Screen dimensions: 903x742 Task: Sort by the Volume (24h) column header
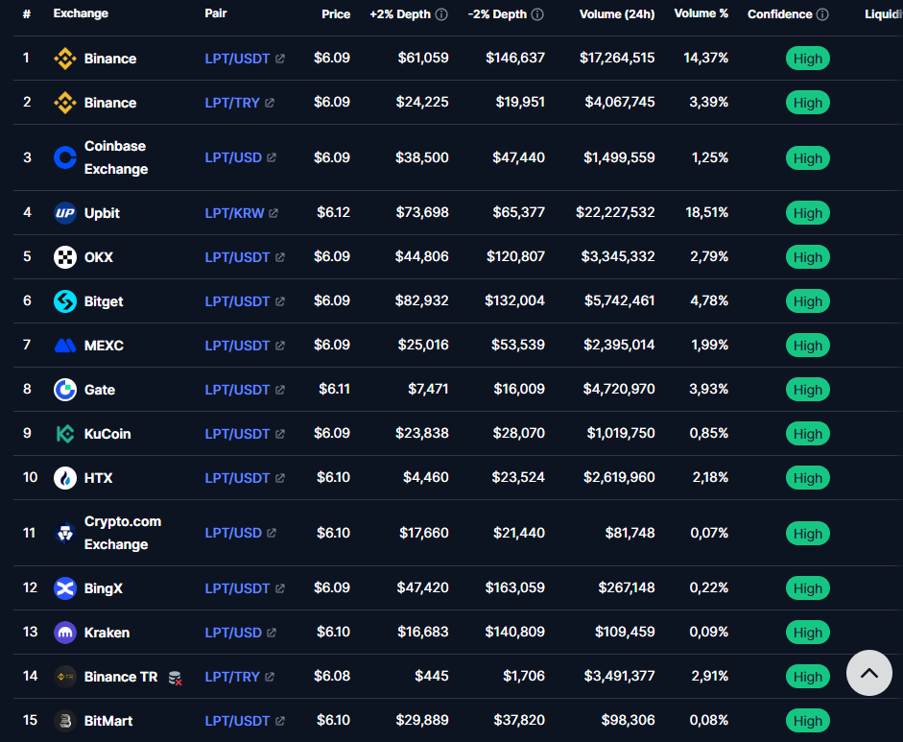tap(617, 14)
